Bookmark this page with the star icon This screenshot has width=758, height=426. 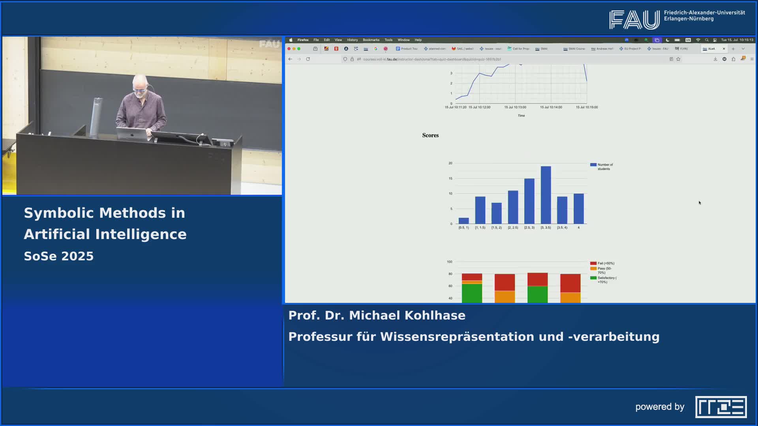coord(678,59)
